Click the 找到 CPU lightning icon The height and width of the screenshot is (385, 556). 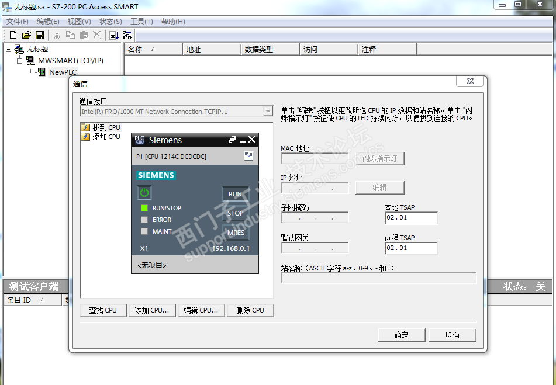[85, 127]
